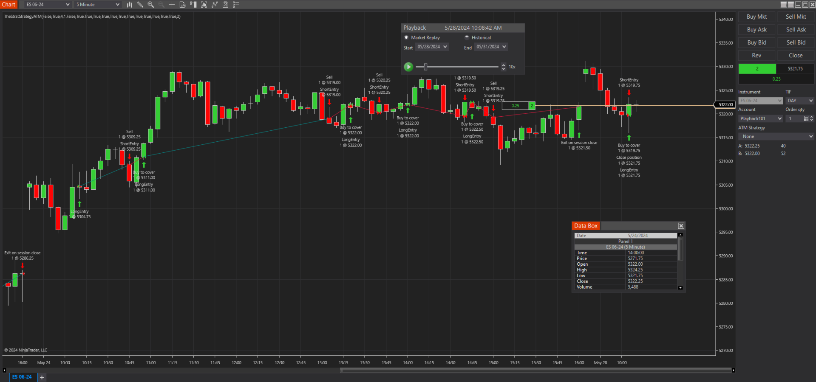Screen dimensions: 816x382
Task: Click the Close position button
Action: click(x=796, y=56)
